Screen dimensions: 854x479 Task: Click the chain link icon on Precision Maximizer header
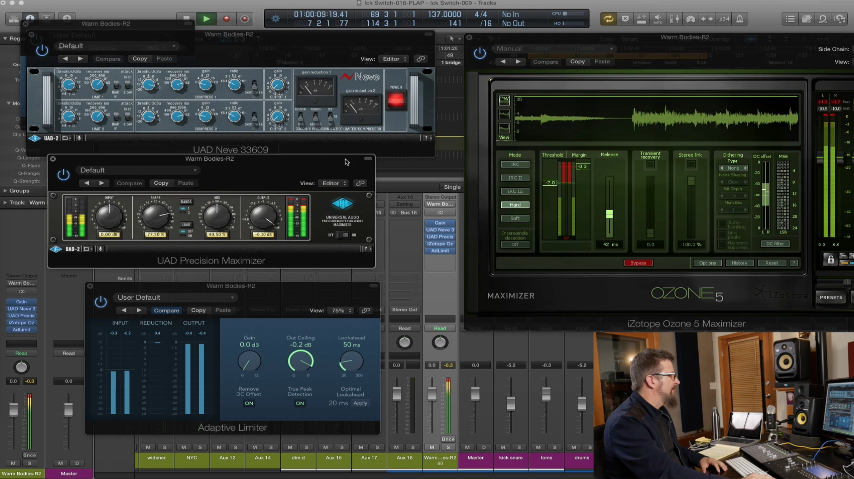(360, 183)
